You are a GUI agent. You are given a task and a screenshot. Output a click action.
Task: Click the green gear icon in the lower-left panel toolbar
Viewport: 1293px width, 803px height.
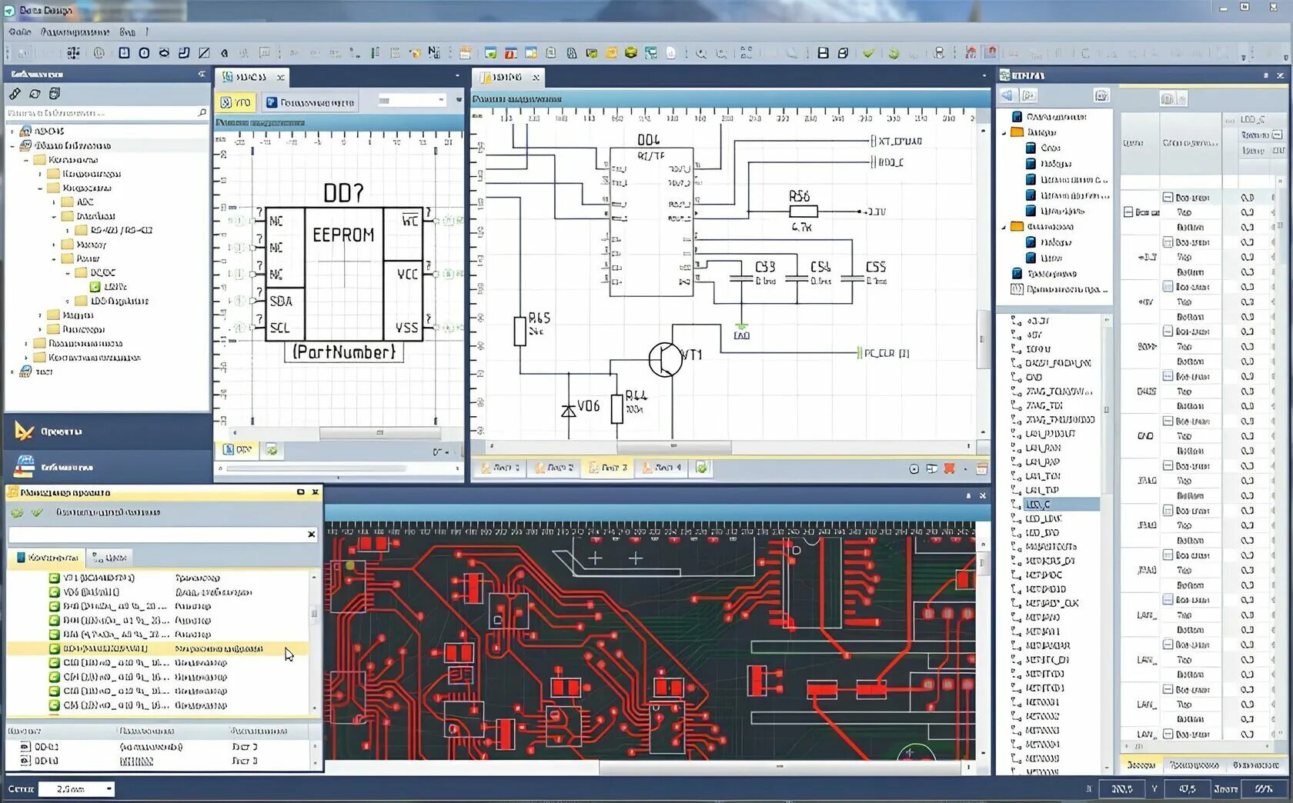pos(17,511)
